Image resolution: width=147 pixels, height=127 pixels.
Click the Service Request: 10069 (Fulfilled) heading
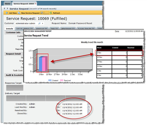point(36,19)
